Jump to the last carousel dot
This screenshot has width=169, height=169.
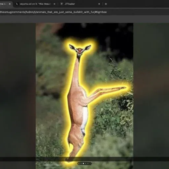point(90,163)
